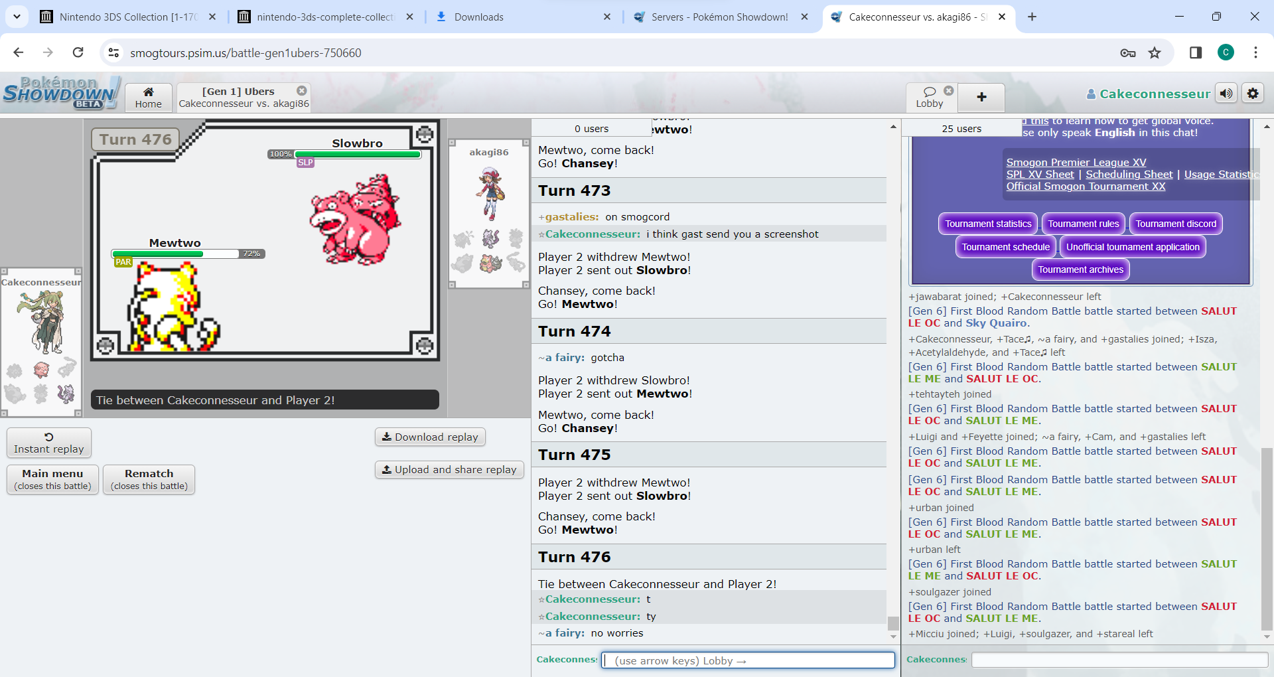
Task: Click Mewtwo's HP bar
Action: pos(175,254)
